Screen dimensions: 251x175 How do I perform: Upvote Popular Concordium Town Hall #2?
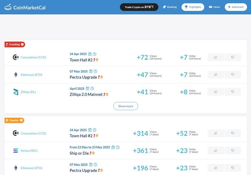click(216, 133)
